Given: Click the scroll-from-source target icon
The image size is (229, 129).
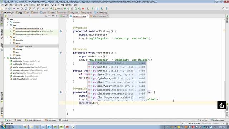Looking at the screenshot, I should point(46,16).
